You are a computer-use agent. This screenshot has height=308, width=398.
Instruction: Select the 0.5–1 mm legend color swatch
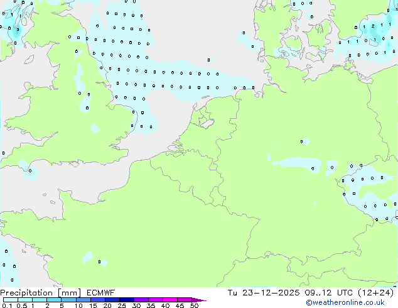click(25, 300)
